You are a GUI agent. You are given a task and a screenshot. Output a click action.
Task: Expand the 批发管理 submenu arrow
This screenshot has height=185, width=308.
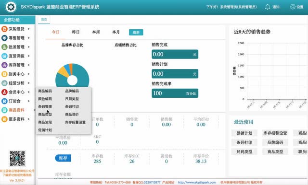tap(29, 47)
